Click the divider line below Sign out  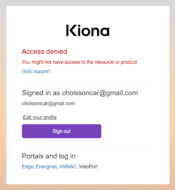click(x=88, y=145)
